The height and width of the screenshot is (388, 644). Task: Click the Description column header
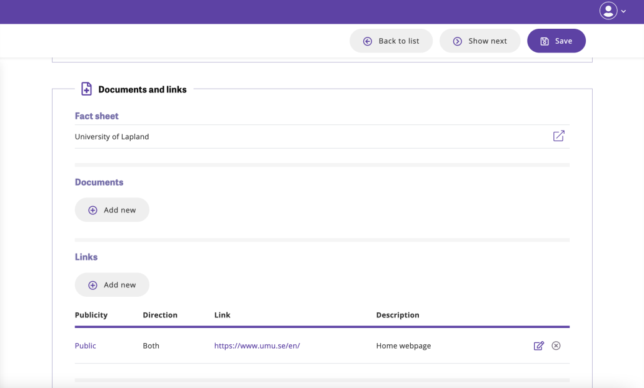coord(398,316)
